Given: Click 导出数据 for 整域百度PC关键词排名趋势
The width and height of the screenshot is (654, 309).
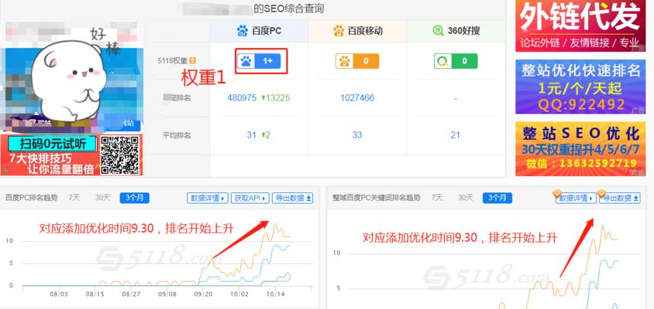Looking at the screenshot, I should (620, 199).
